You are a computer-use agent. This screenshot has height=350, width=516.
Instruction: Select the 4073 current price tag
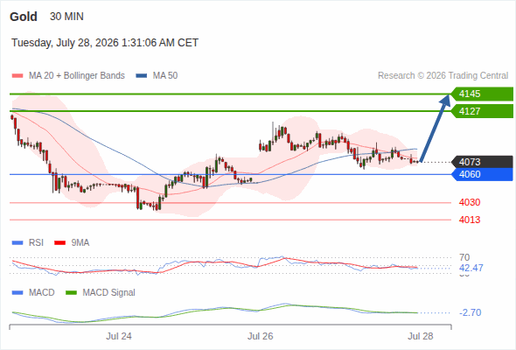482,162
